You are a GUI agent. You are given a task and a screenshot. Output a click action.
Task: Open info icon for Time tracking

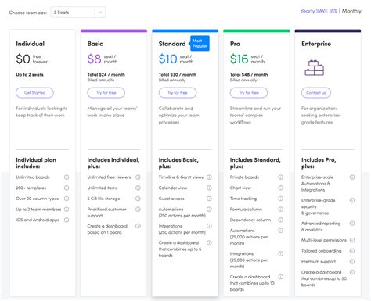click(x=281, y=199)
